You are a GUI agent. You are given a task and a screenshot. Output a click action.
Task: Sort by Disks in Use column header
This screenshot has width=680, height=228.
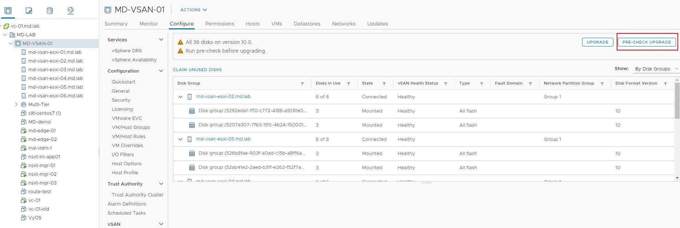click(328, 83)
